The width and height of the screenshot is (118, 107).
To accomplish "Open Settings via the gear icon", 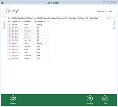I will tap(90, 98).
